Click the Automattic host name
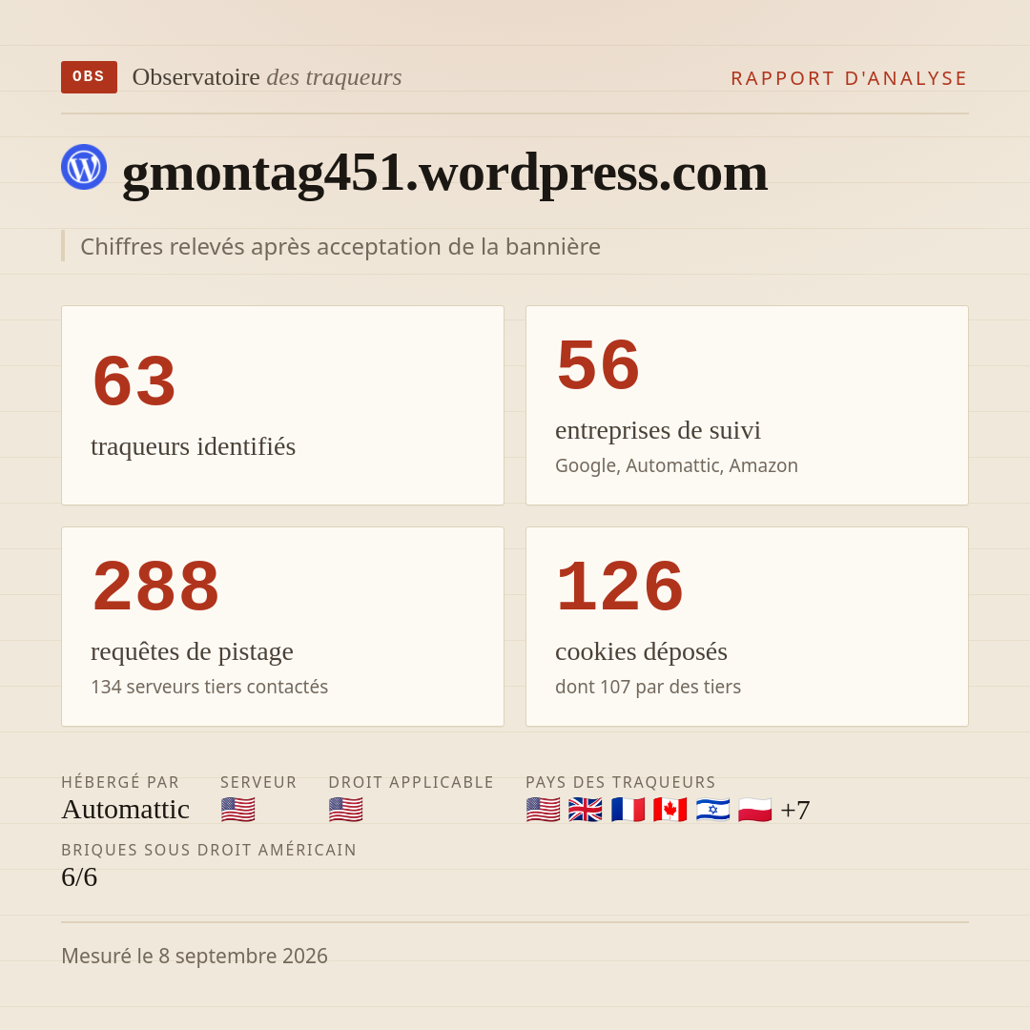Screen dimensions: 1030x1030 click(126, 810)
